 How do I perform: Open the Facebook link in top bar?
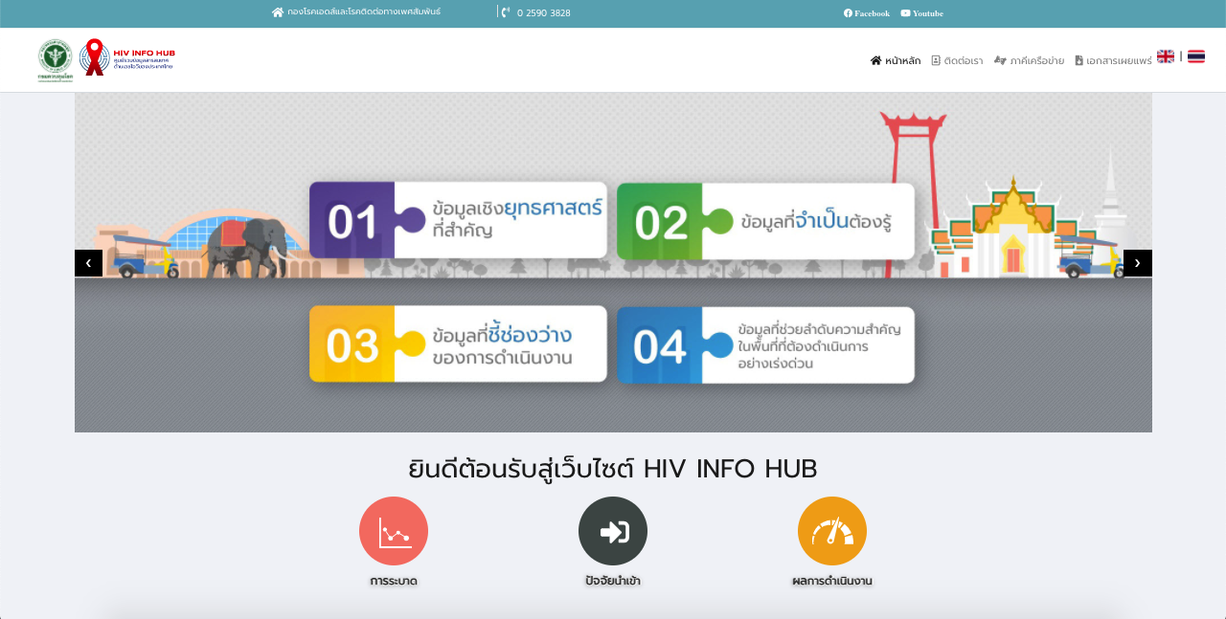(867, 13)
